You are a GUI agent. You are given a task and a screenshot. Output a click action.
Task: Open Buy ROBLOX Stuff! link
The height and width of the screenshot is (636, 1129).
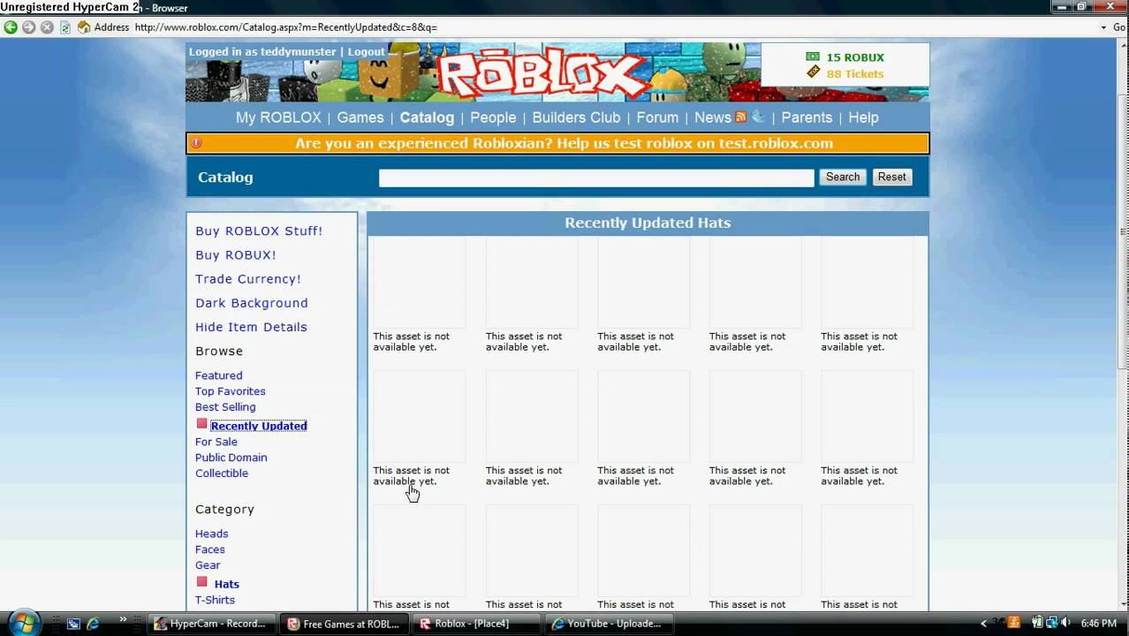click(259, 231)
